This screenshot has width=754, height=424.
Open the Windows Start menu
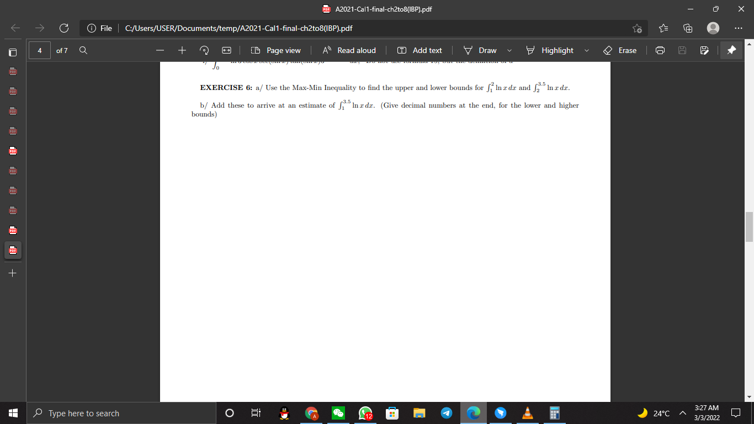(12, 413)
